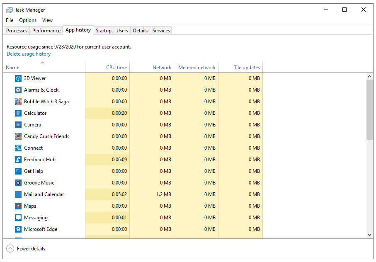376x262 pixels.
Task: Select the 3D Viewer row name
Action: click(35, 78)
